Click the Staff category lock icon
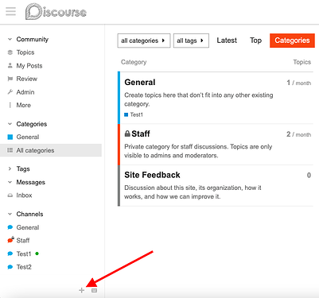319x298 pixels. pyautogui.click(x=127, y=134)
